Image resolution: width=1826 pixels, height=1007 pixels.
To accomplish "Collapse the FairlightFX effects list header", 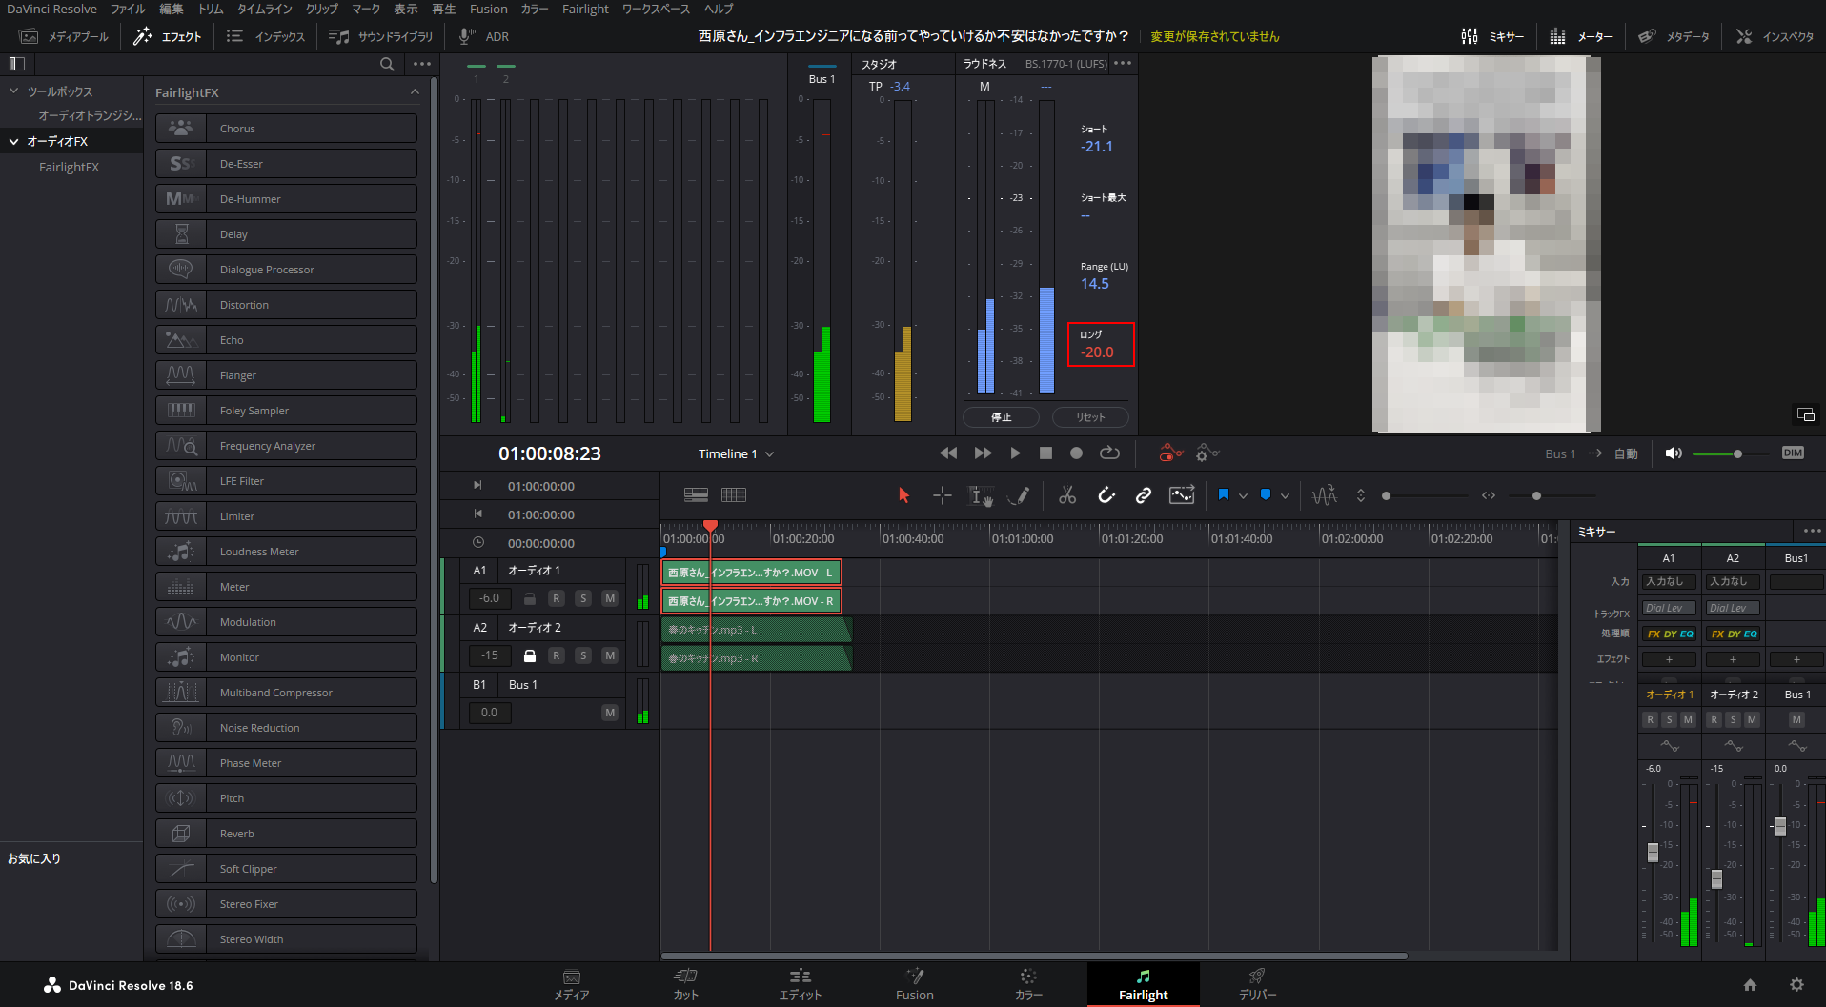I will click(x=415, y=92).
